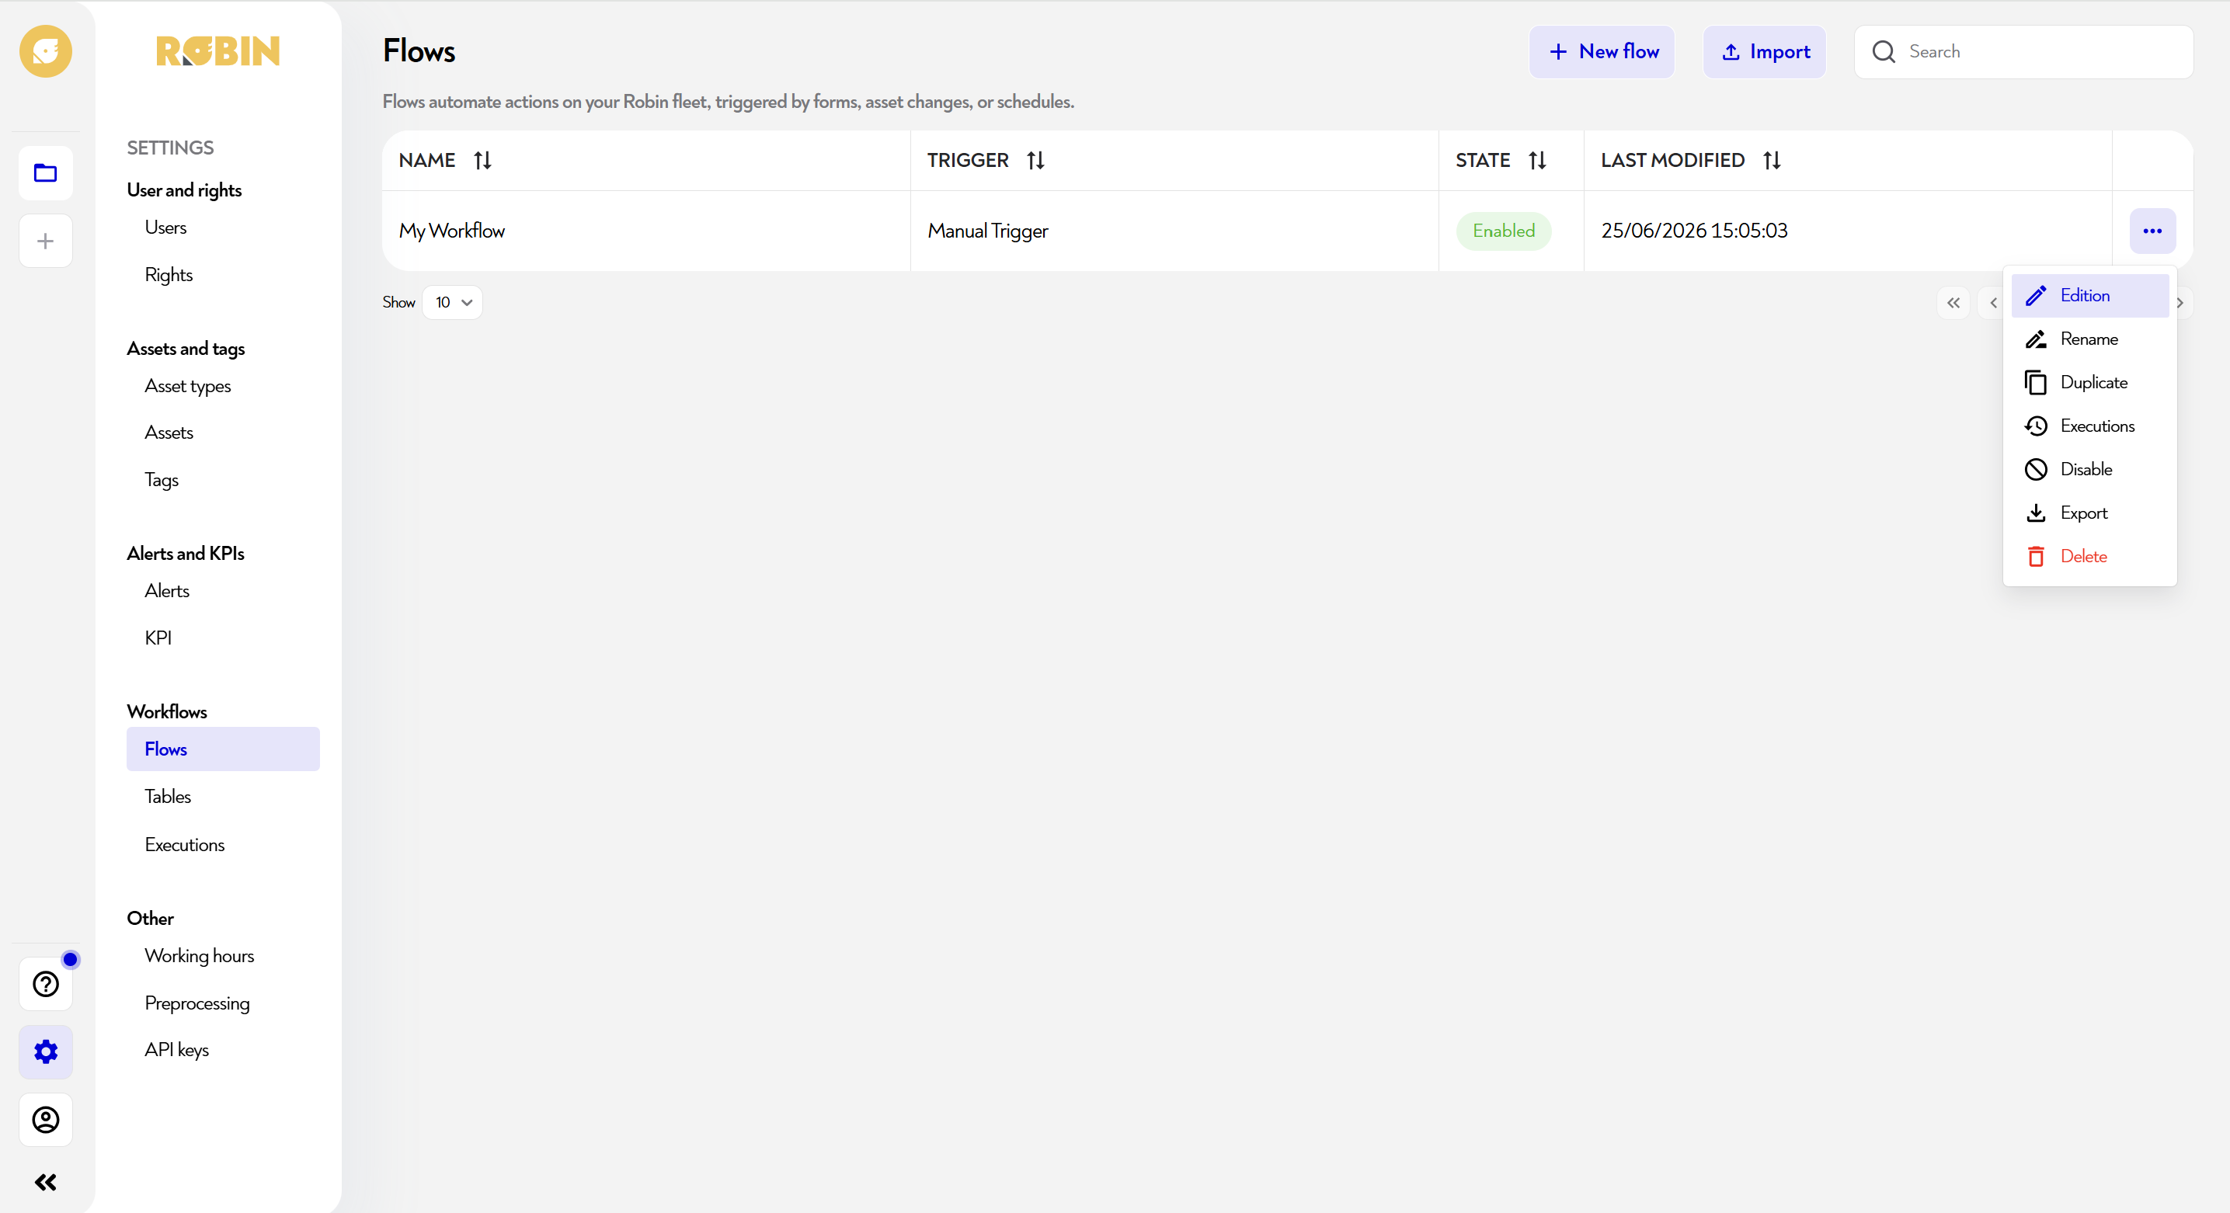Viewport: 2230px width, 1213px height.
Task: Open the help question mark icon
Action: (45, 984)
